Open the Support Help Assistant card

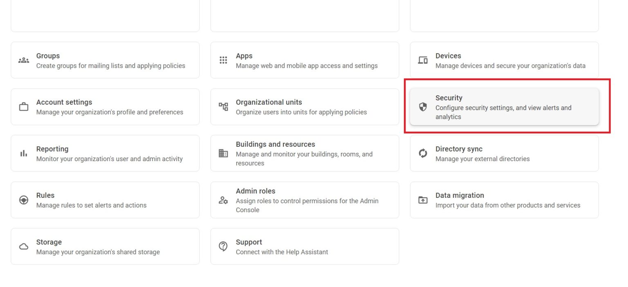[x=305, y=246]
